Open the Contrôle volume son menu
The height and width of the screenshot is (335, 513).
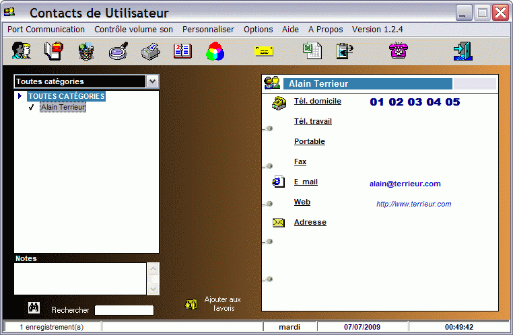[x=133, y=30]
